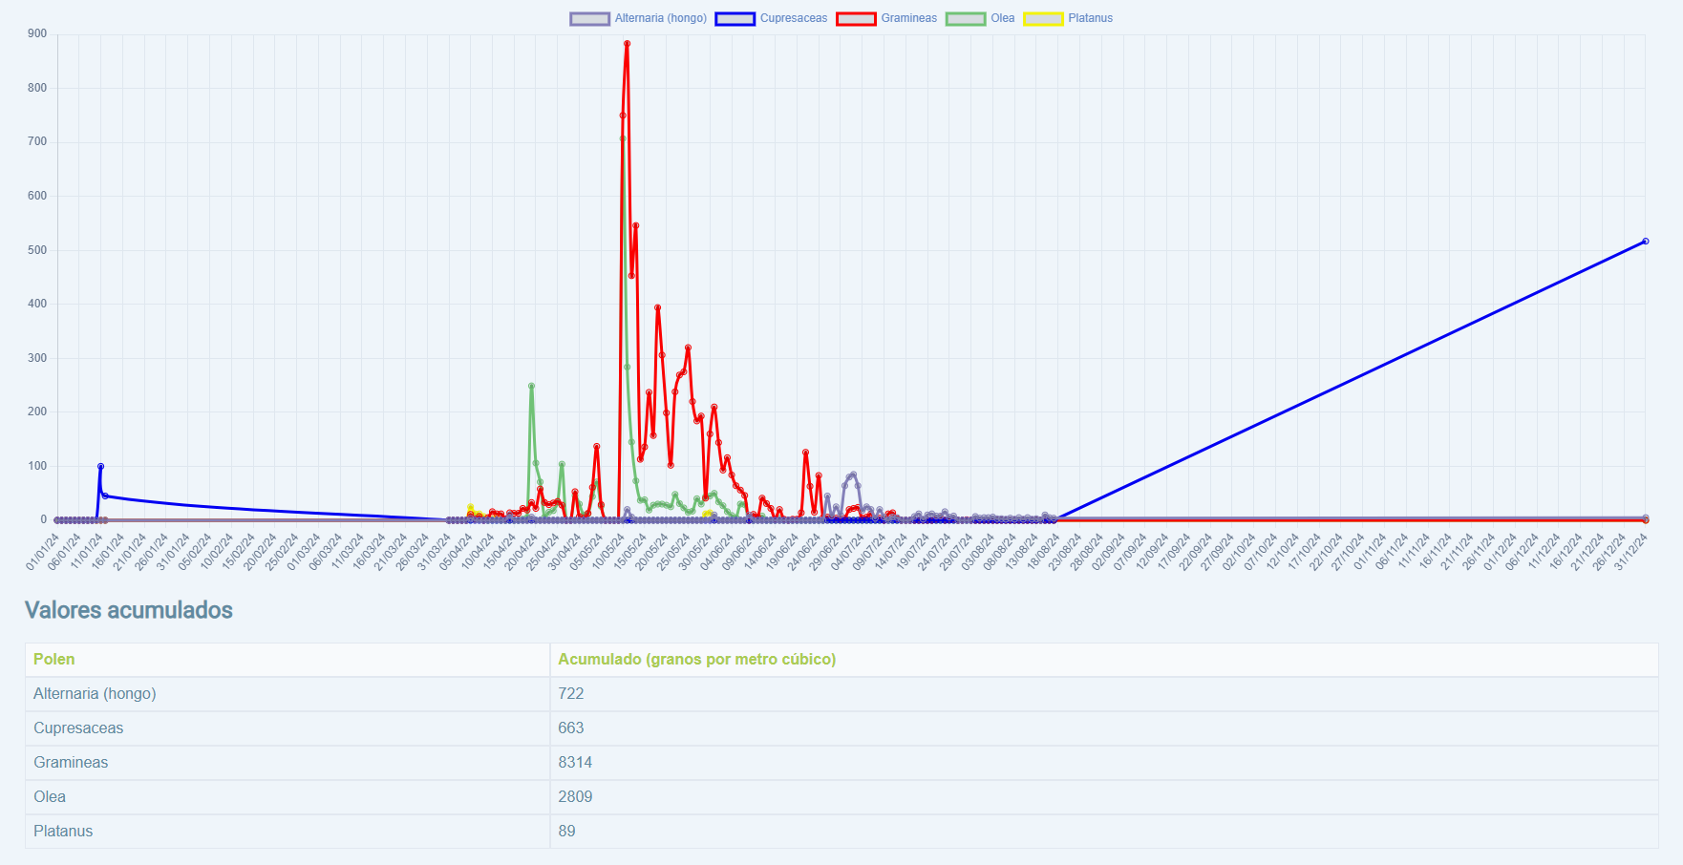The height and width of the screenshot is (865, 1683).
Task: Click the Platanus accumulated value 89
Action: click(566, 832)
